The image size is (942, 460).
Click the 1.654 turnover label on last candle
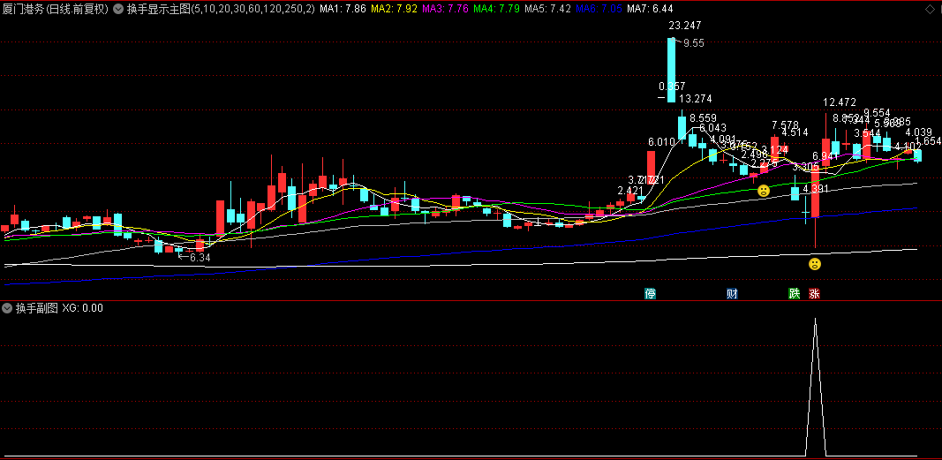point(928,141)
